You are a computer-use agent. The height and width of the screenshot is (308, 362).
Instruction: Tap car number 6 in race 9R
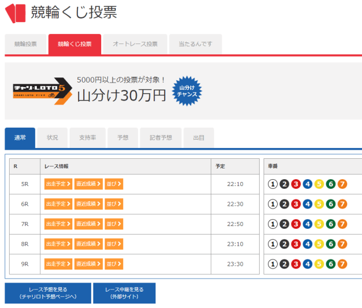[330, 264]
